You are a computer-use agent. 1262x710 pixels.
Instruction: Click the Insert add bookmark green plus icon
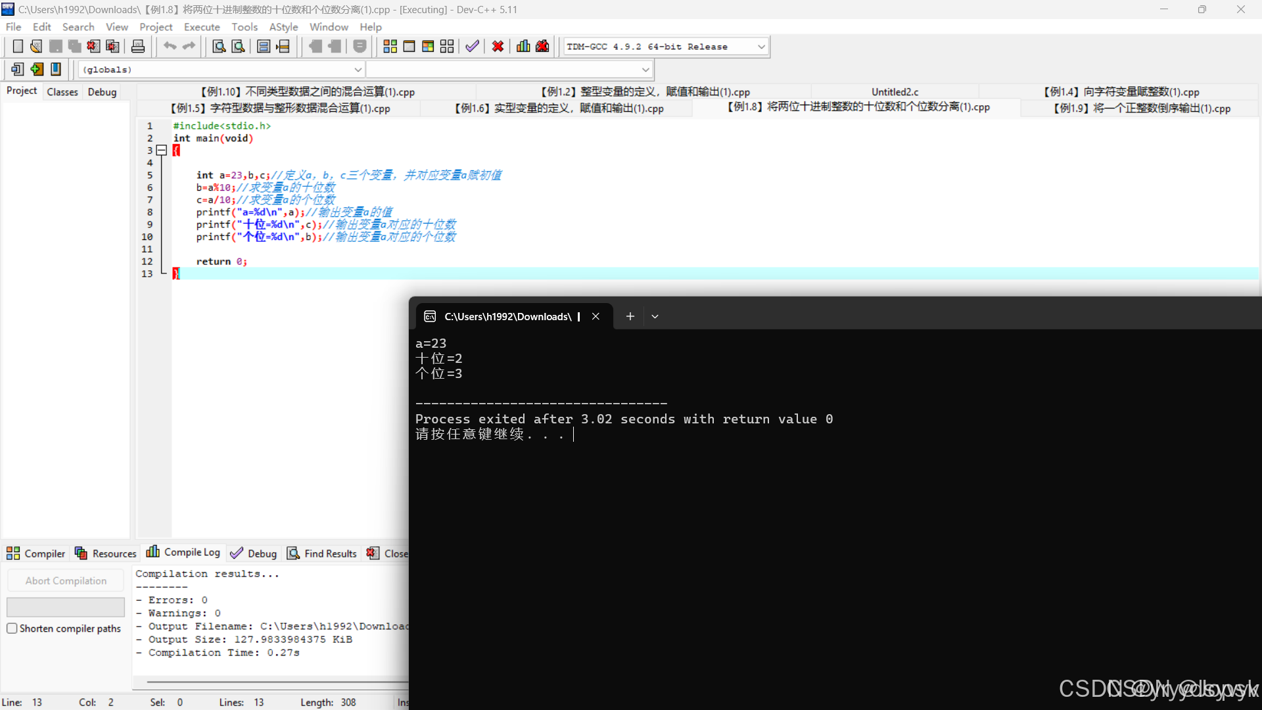(x=37, y=69)
